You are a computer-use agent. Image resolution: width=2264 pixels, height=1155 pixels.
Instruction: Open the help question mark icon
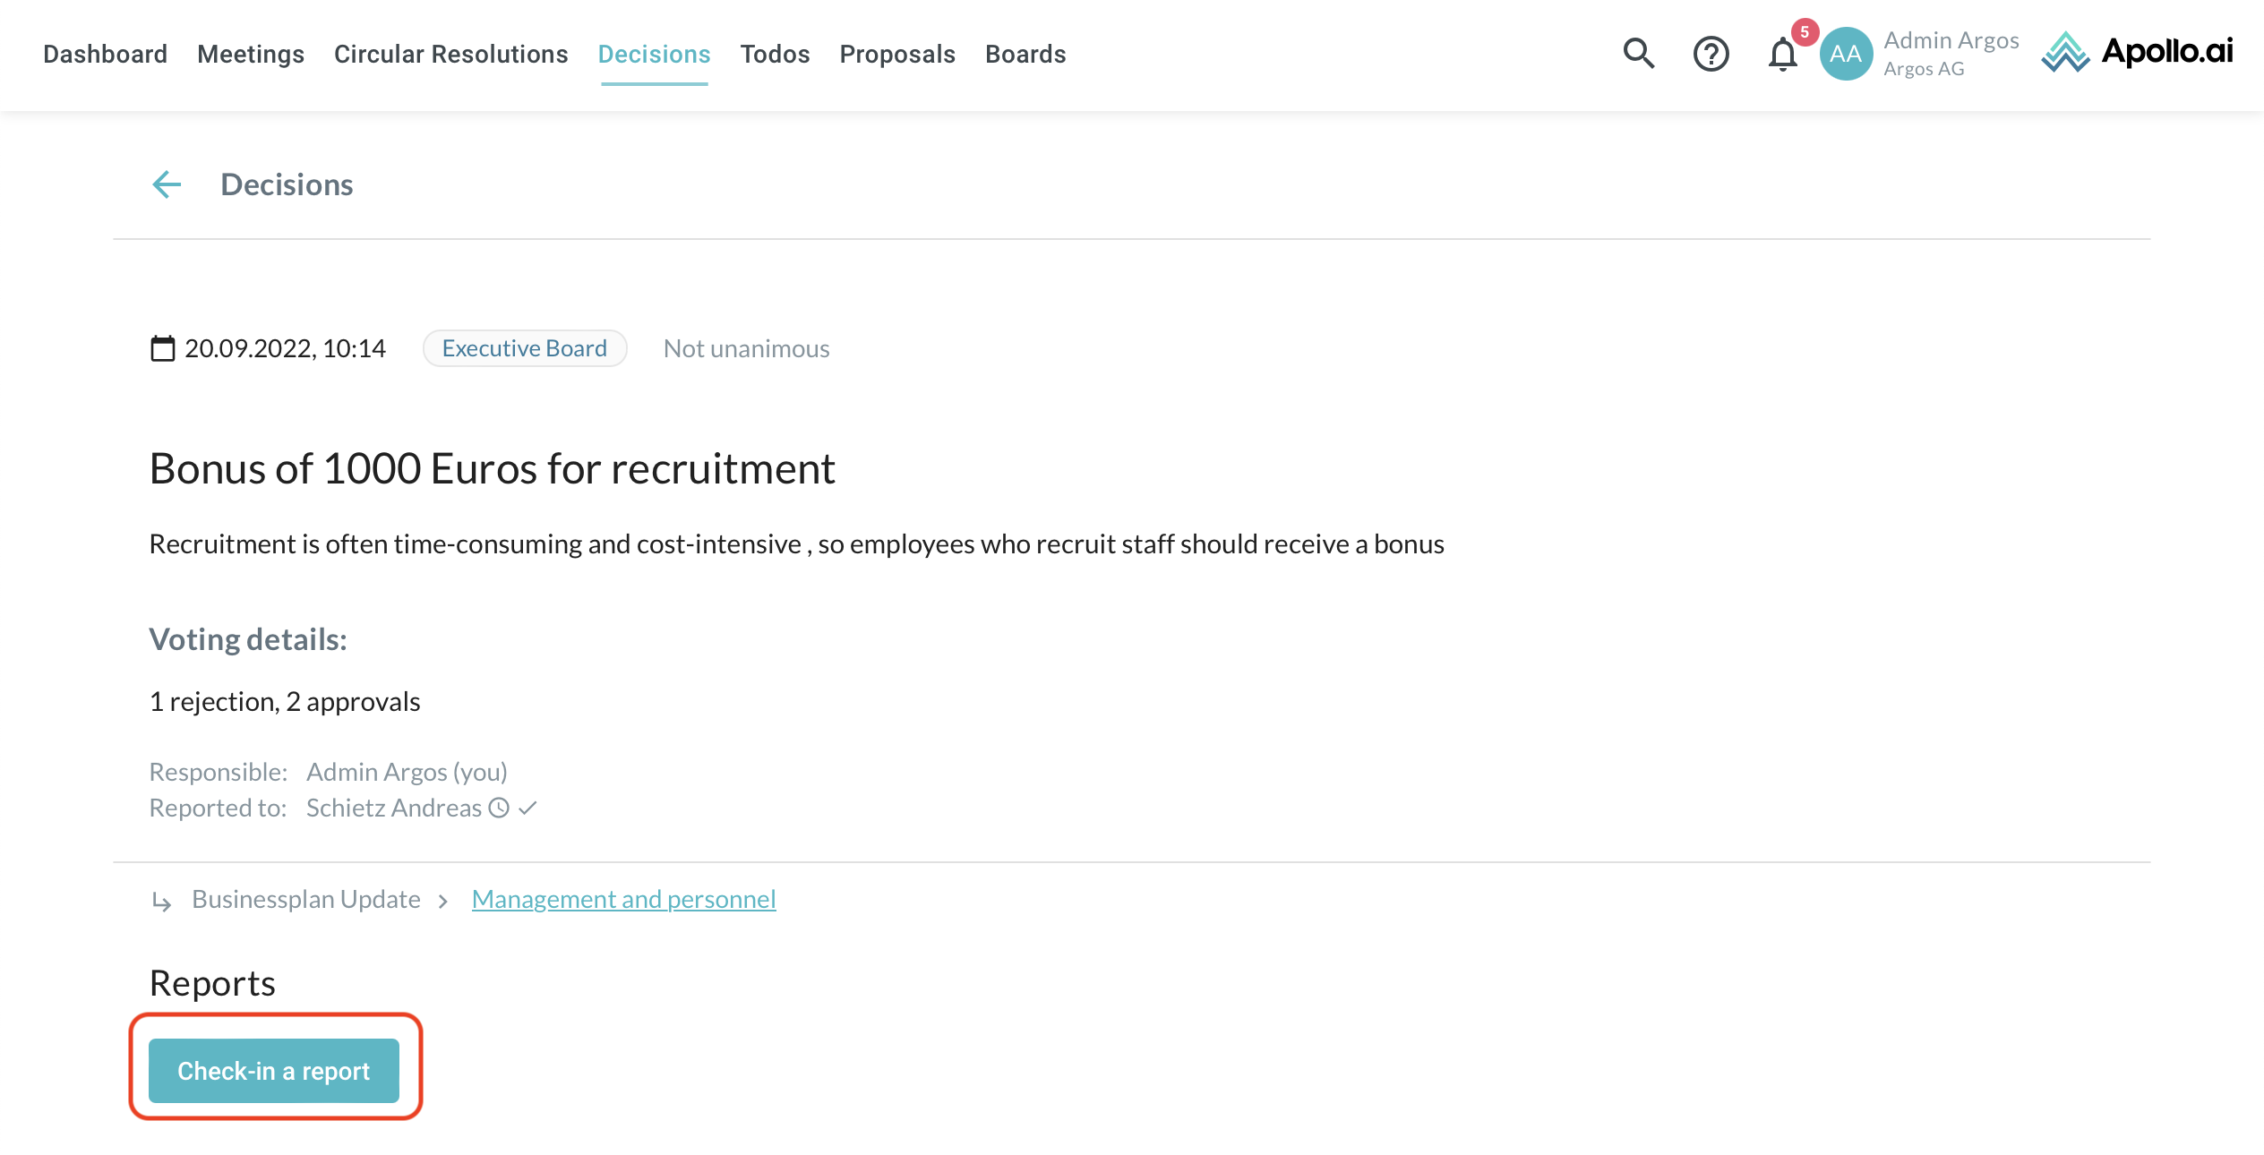pos(1711,54)
